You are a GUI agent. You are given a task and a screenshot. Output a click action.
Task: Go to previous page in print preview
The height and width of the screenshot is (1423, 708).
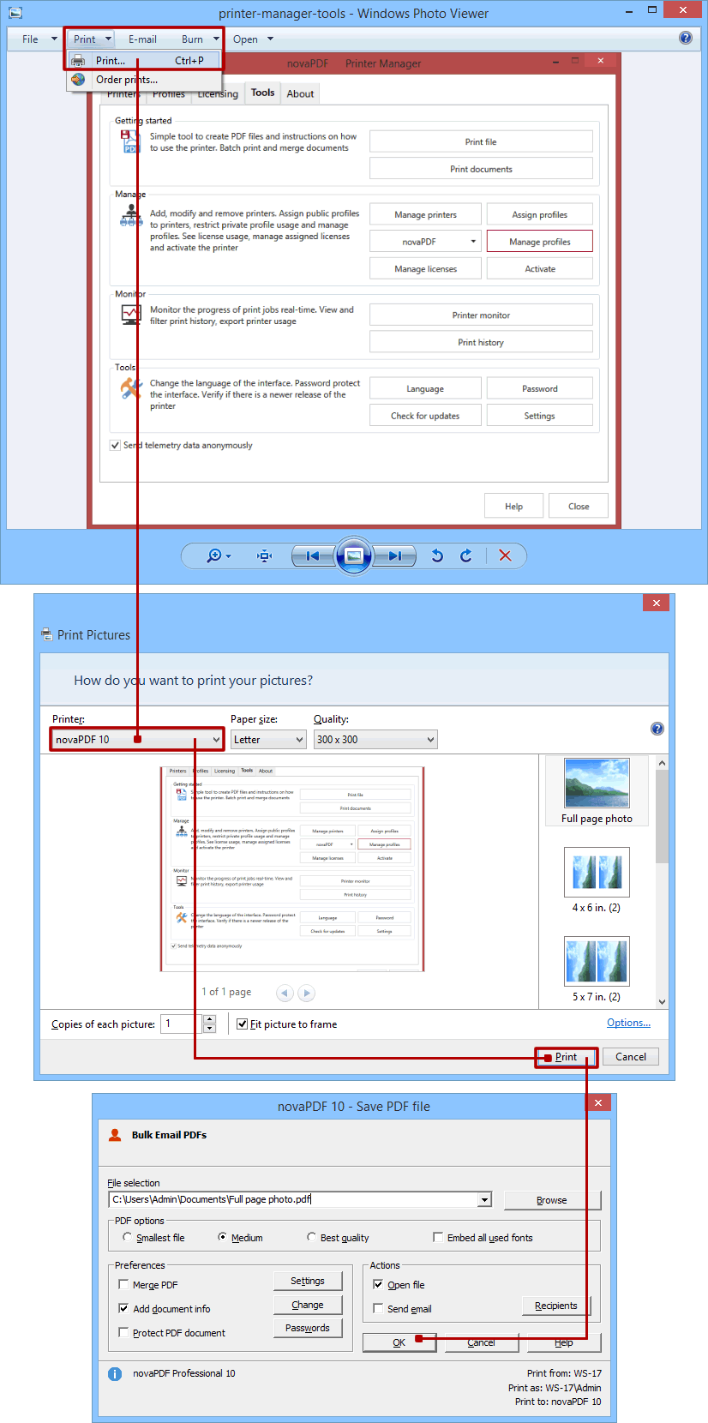coord(285,993)
